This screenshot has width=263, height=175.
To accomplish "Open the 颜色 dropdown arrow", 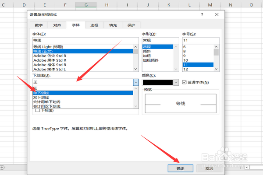I will pyautogui.click(x=176, y=82).
